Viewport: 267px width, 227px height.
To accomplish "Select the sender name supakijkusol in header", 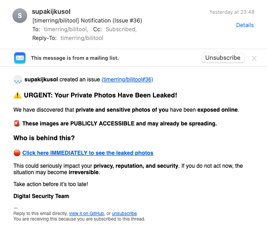I will coord(51,11).
